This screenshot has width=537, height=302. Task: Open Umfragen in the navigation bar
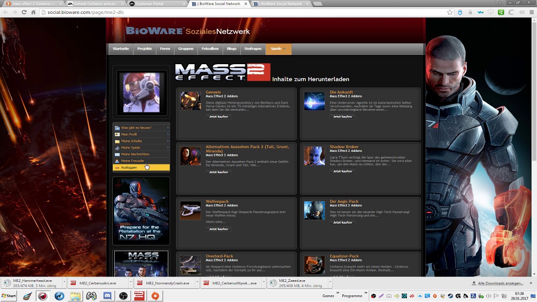pos(253,49)
